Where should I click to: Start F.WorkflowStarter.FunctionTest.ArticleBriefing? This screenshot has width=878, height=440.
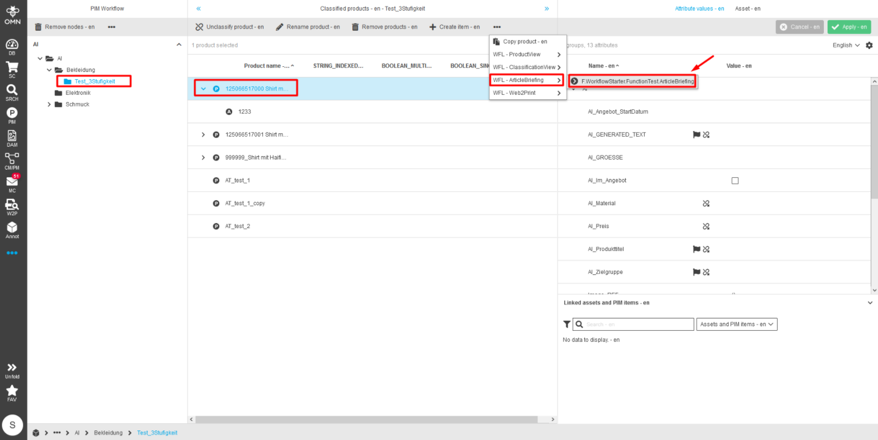tap(633, 81)
